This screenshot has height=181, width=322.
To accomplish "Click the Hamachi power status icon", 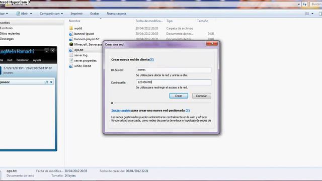I will [1, 70].
